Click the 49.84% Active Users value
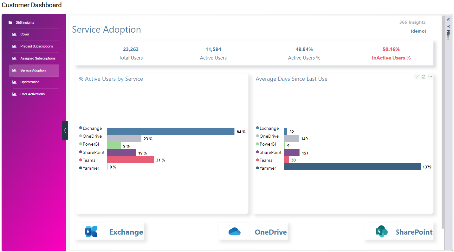The image size is (454, 252). tap(304, 49)
